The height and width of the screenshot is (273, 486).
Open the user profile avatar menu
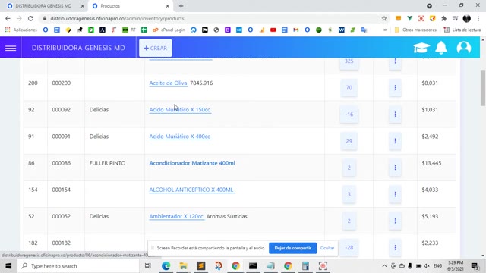pos(464,48)
